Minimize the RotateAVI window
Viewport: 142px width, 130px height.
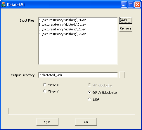pyautogui.click(x=124, y=5)
